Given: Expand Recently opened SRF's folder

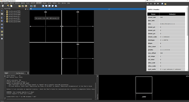Looking at the screenshot, I should [5, 18].
